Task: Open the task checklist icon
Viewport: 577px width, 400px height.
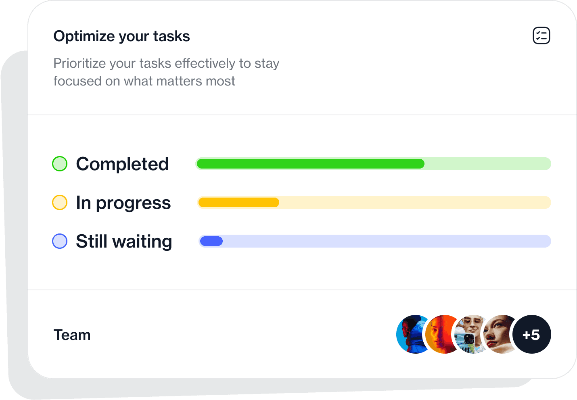Action: (x=541, y=35)
